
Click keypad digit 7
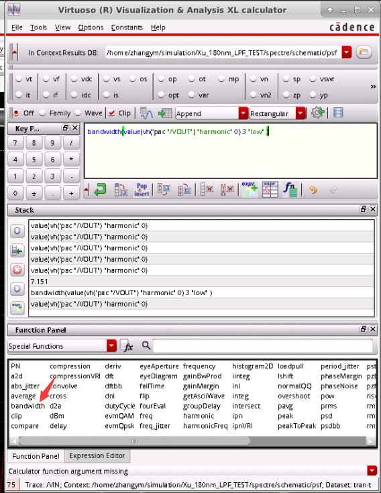[15, 143]
